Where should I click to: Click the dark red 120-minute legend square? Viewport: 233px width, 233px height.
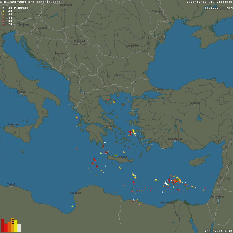[x=3, y=24]
